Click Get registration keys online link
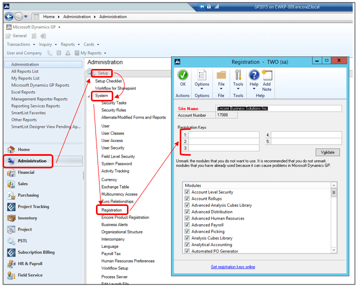 click(x=233, y=267)
